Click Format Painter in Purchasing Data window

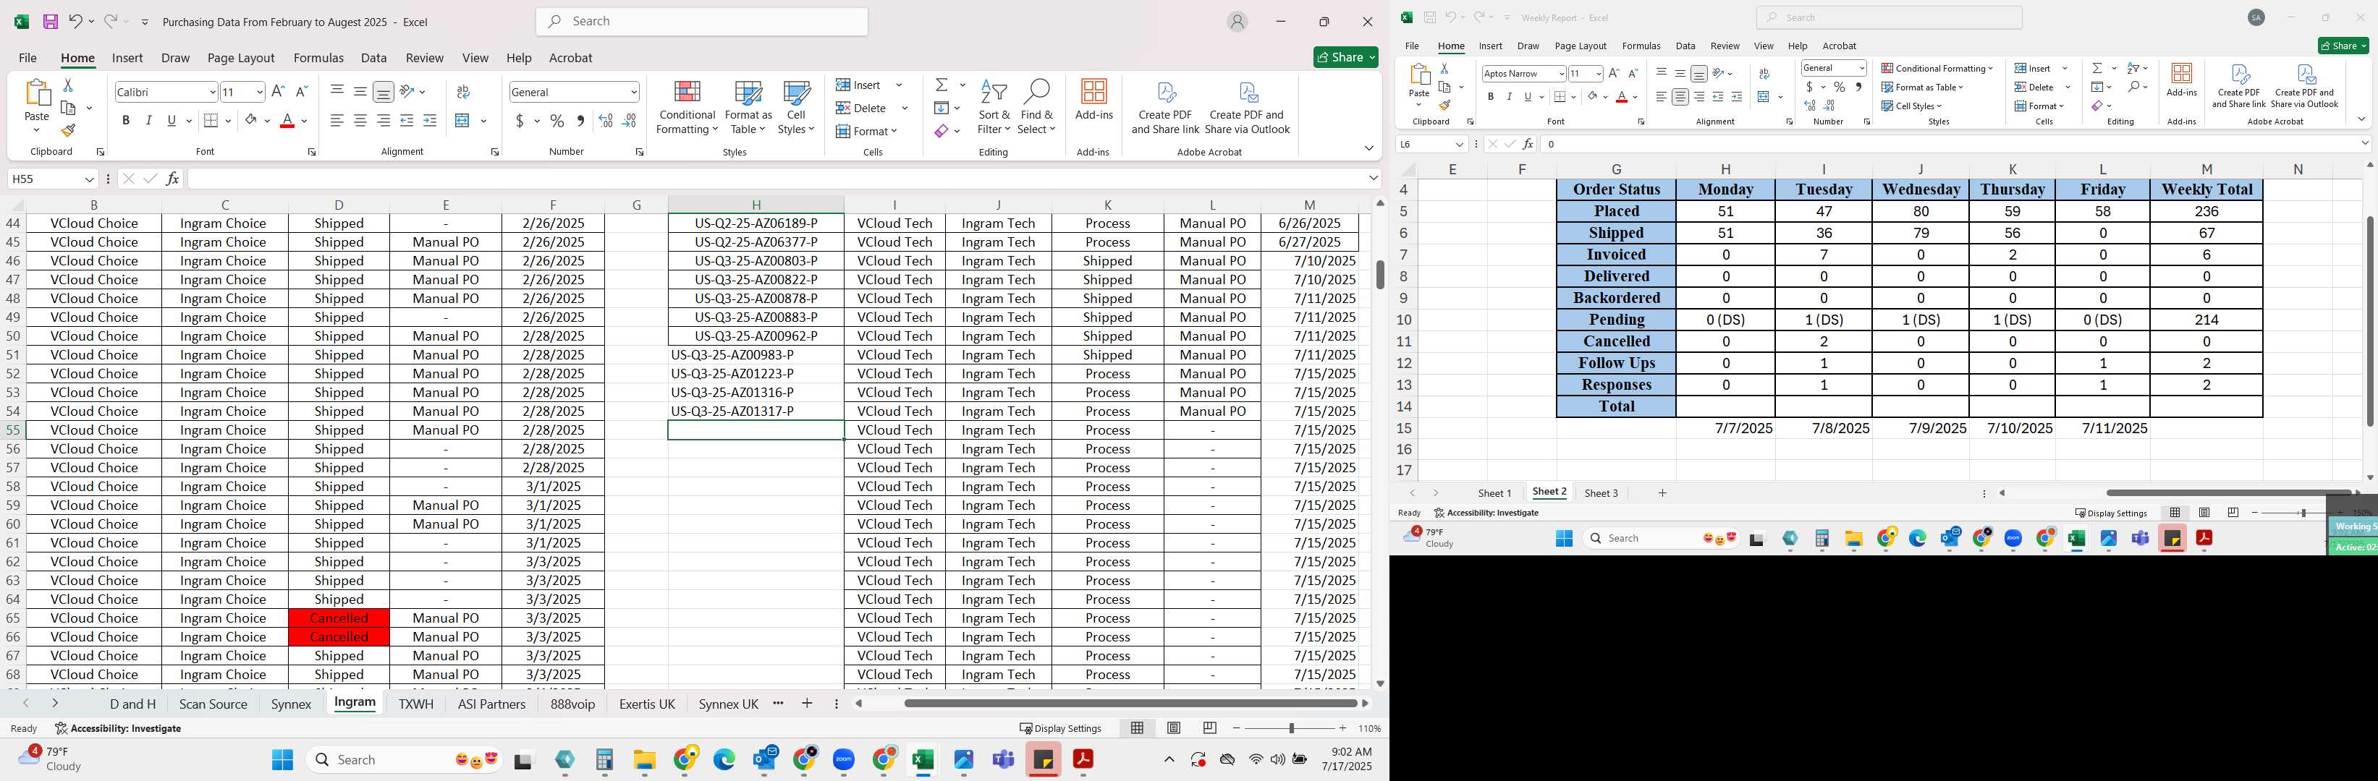tap(67, 130)
